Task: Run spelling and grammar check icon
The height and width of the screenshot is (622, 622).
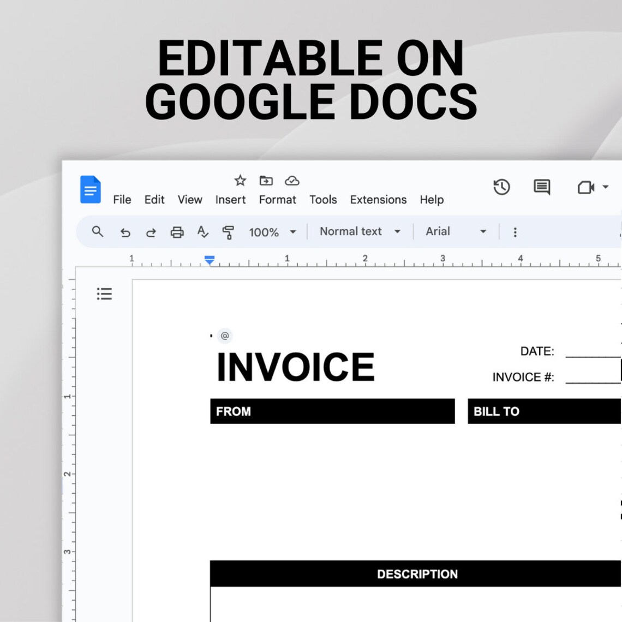Action: coord(202,231)
